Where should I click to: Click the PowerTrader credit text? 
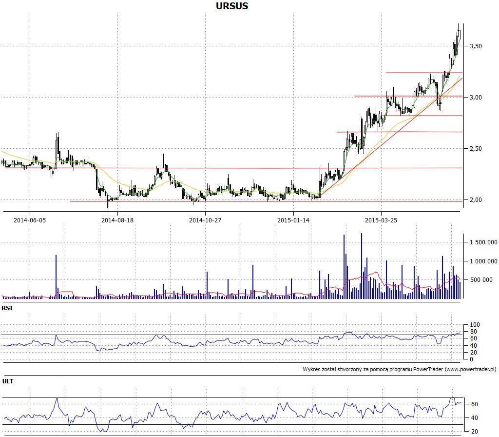400,369
